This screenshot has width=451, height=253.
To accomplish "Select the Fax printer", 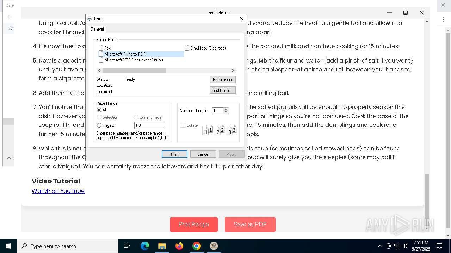I will (x=105, y=48).
